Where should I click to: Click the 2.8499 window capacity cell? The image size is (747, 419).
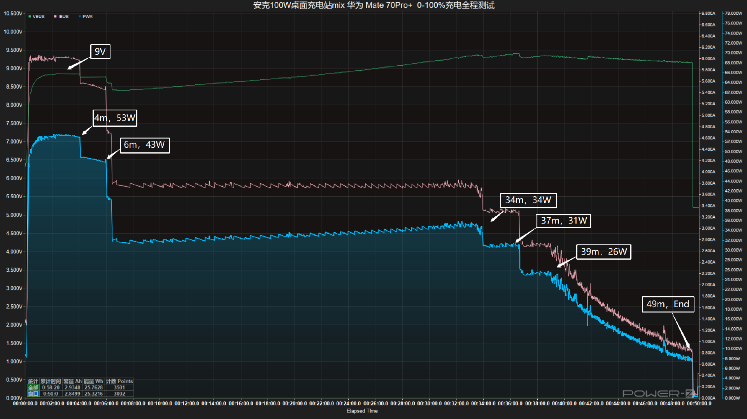pyautogui.click(x=72, y=394)
